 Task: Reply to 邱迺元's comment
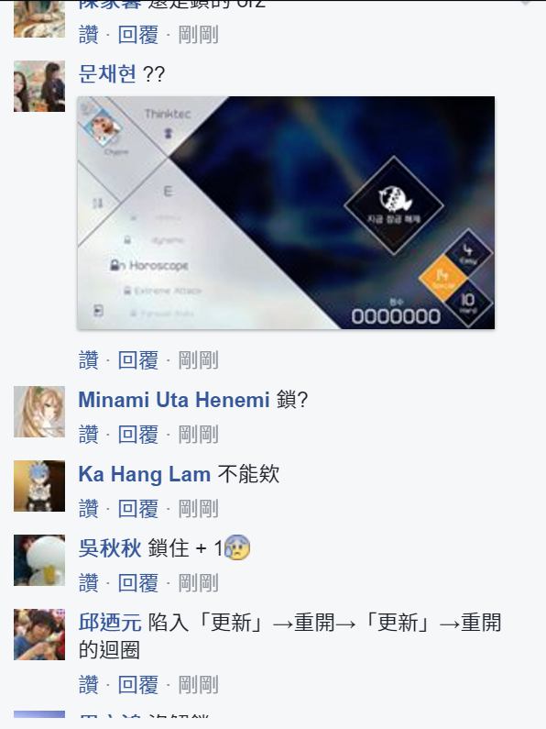pos(138,685)
